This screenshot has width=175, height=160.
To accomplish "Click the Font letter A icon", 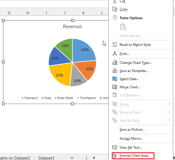I will point(115,54).
